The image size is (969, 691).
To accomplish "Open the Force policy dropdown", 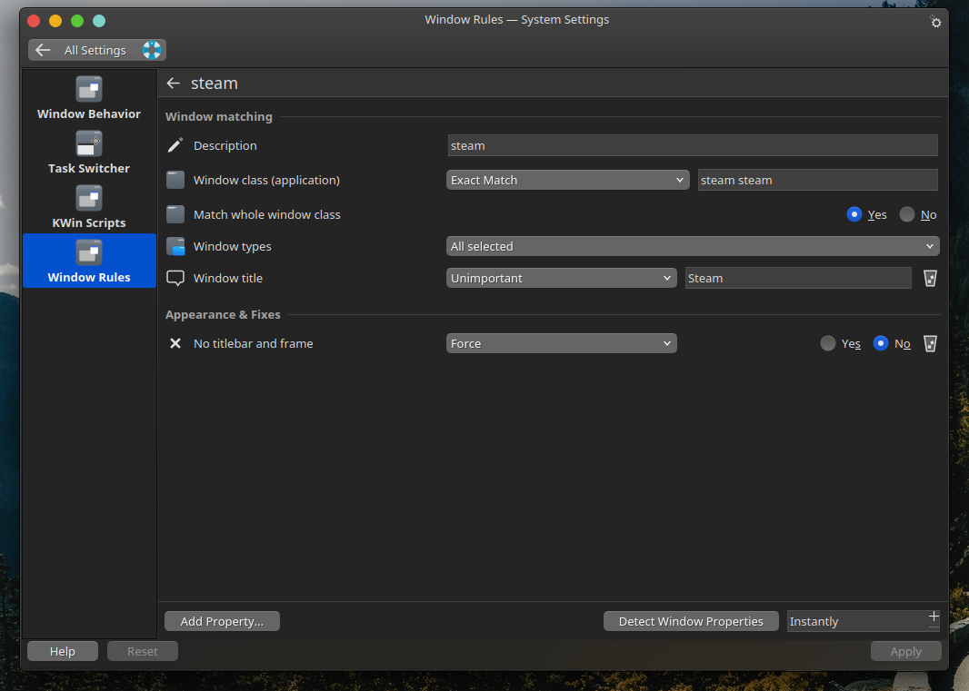I will tap(561, 343).
